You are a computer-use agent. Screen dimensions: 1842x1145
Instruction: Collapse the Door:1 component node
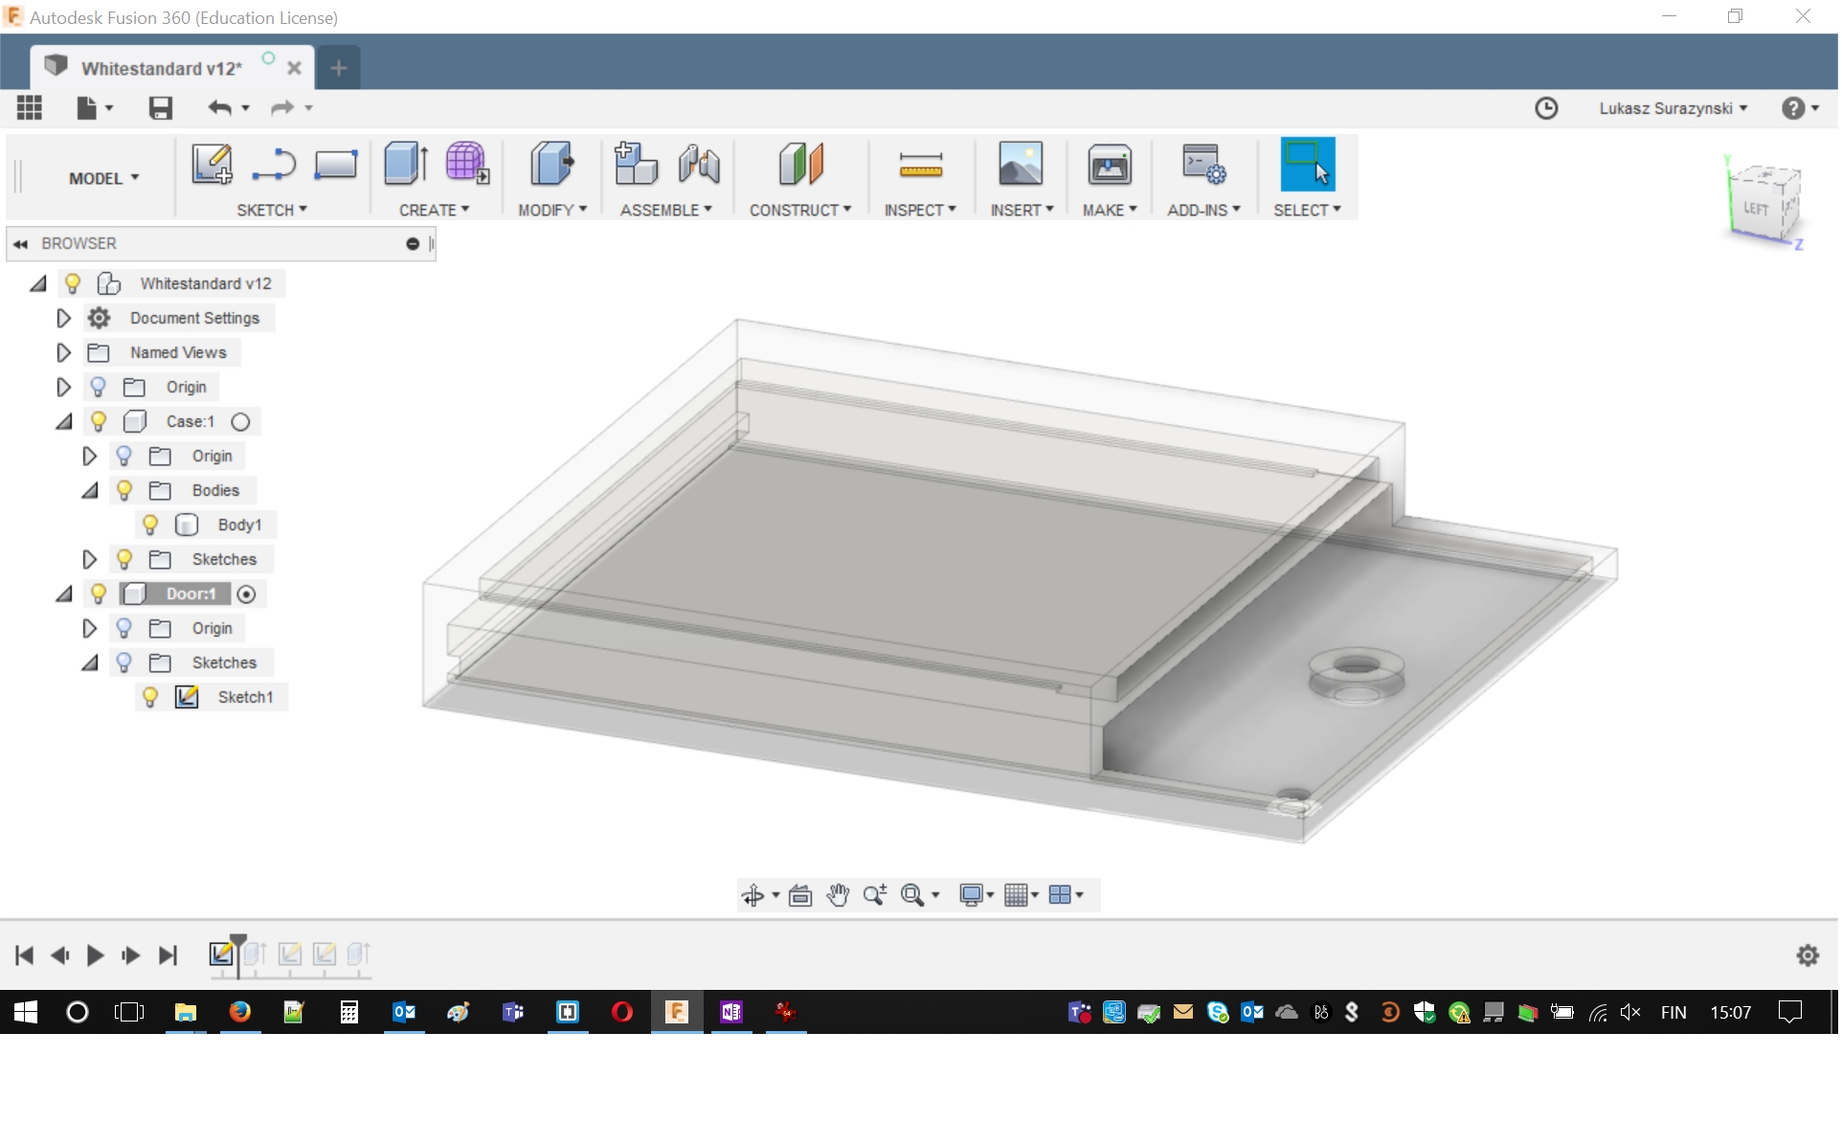[x=63, y=595]
